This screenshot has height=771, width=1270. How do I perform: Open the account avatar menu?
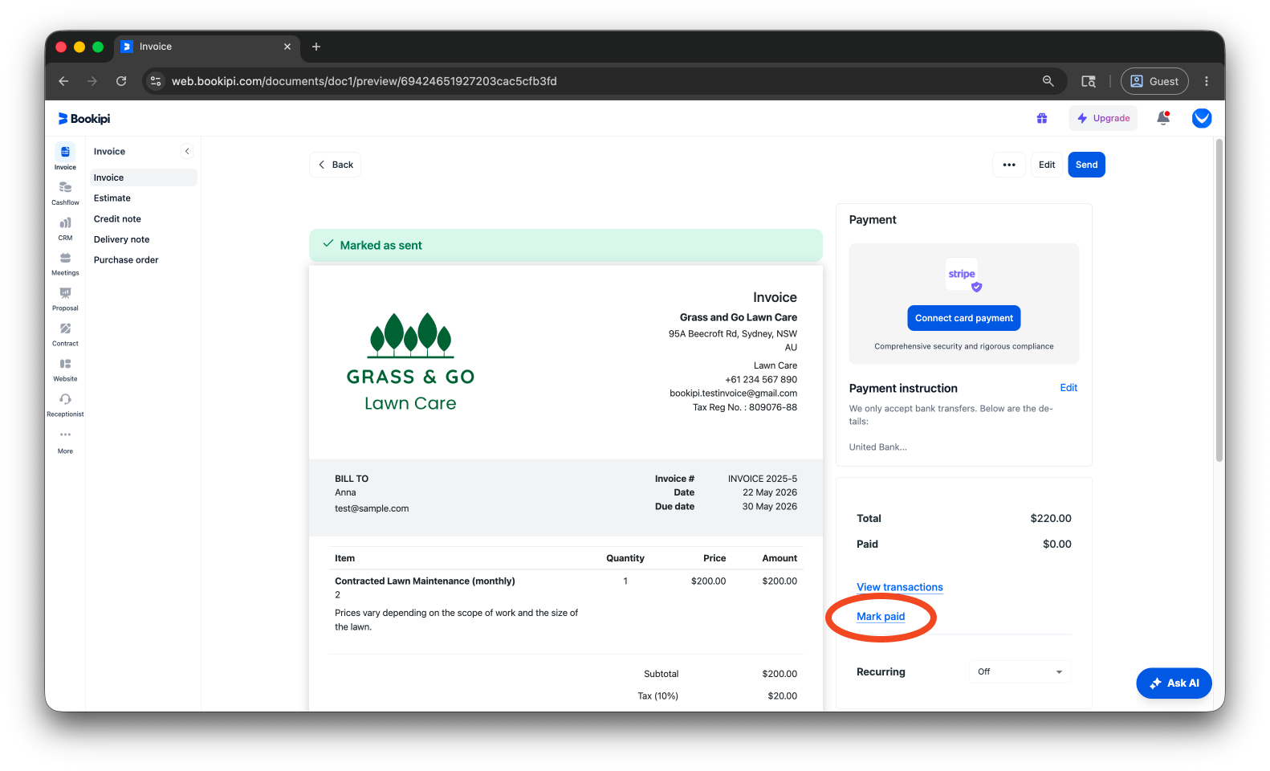1201,118
